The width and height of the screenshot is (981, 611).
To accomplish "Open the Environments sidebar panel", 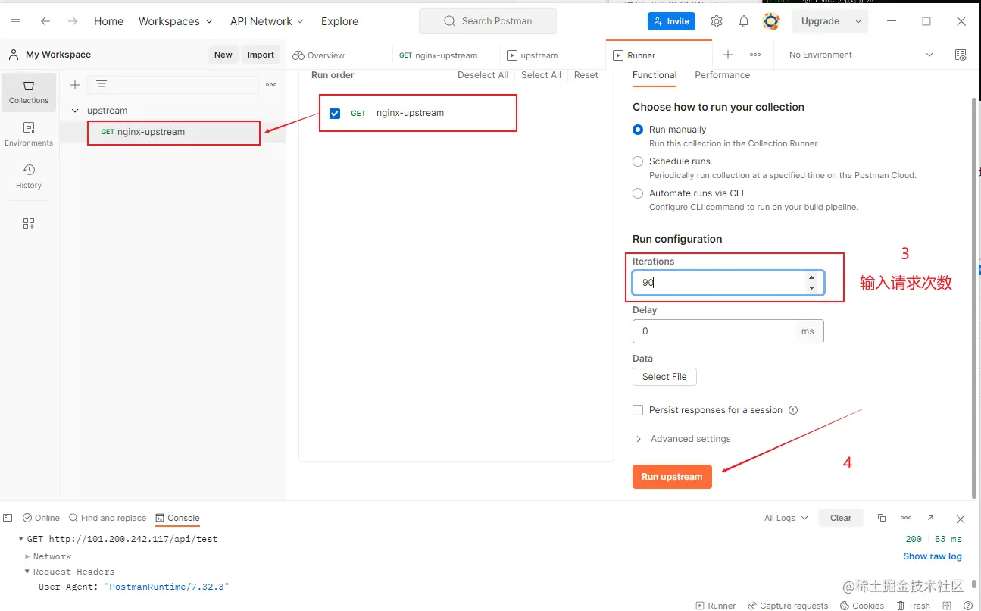I will click(29, 134).
